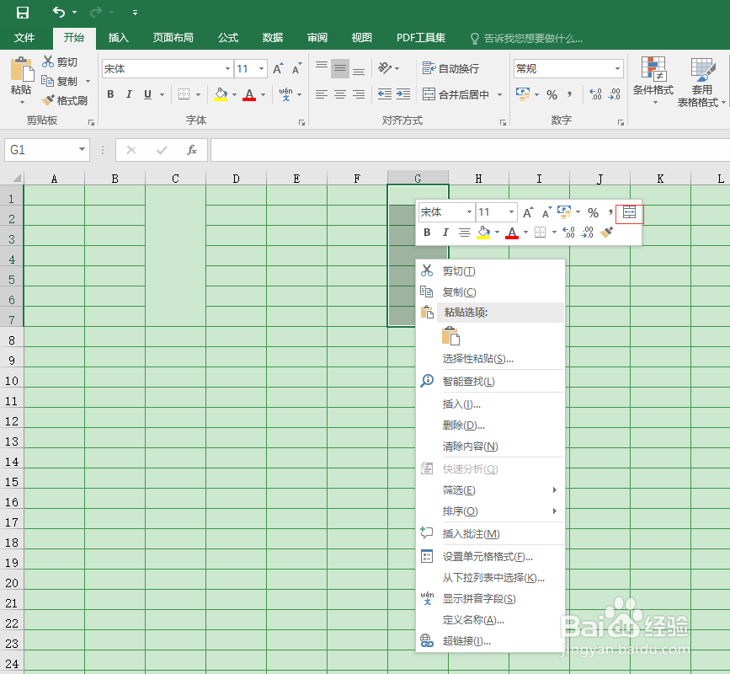Click the percent style in the mini toolbar

pos(593,213)
